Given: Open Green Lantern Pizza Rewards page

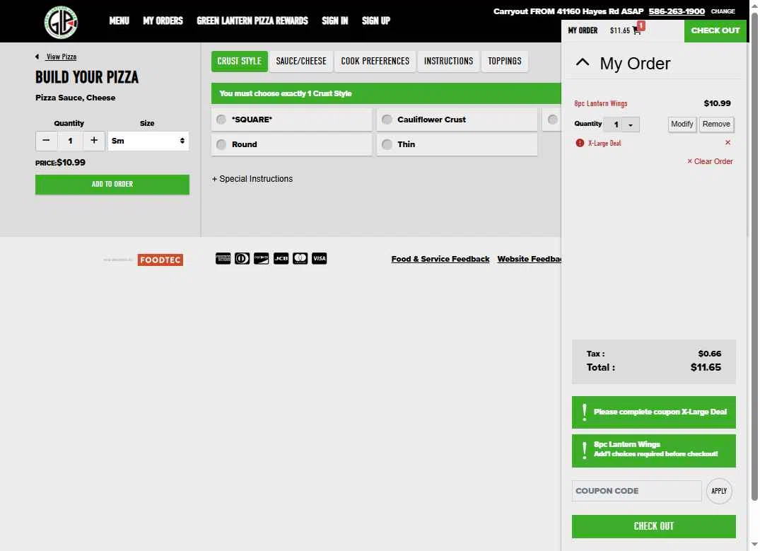Looking at the screenshot, I should (252, 21).
